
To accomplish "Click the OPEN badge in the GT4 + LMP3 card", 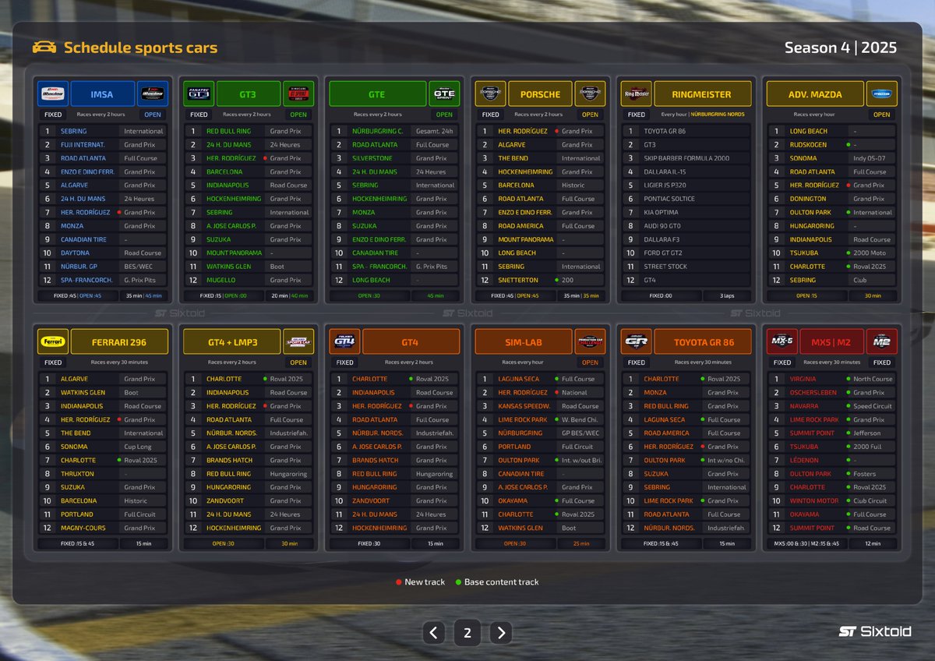I will [298, 362].
